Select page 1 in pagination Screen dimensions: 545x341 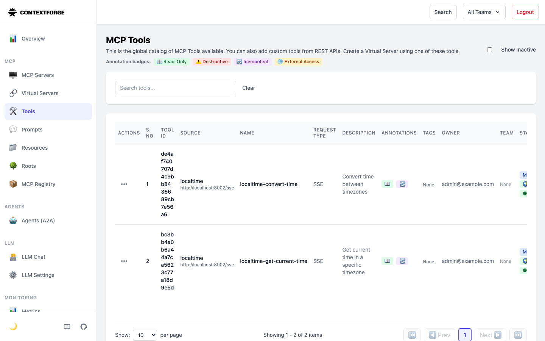point(465,335)
